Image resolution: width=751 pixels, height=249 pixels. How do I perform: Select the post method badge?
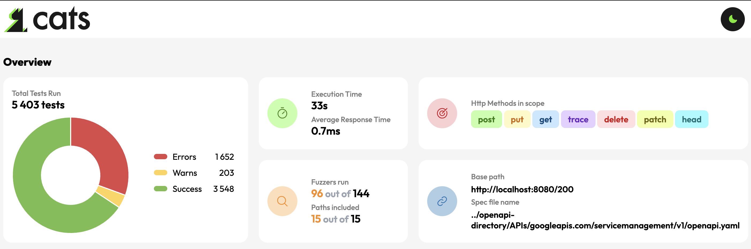point(486,119)
